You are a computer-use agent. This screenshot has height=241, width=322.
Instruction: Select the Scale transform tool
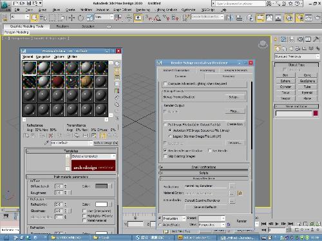point(90,18)
